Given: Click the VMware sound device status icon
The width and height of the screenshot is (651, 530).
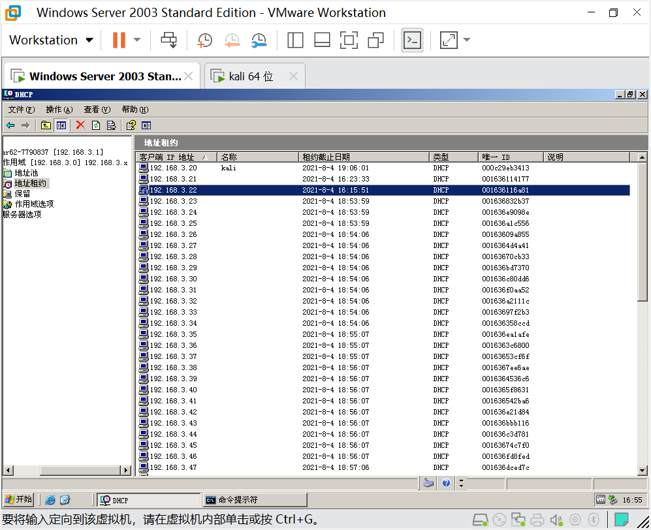Looking at the screenshot, I should click(x=556, y=520).
